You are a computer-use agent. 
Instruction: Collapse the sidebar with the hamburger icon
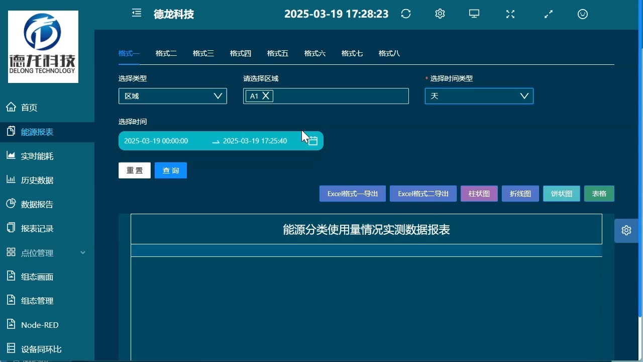pyautogui.click(x=136, y=13)
